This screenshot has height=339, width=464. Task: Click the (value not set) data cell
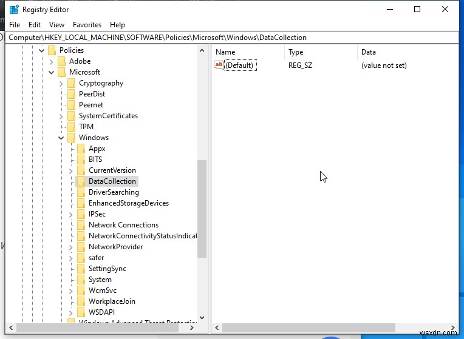[x=384, y=65]
